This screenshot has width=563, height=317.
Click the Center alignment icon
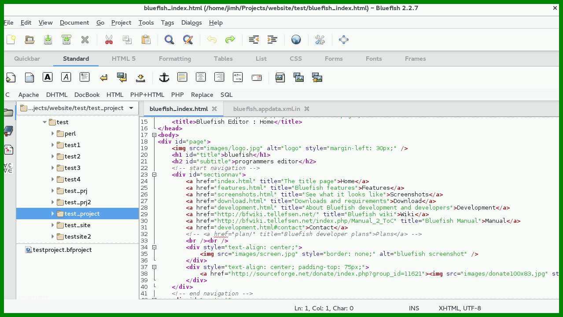[201, 77]
